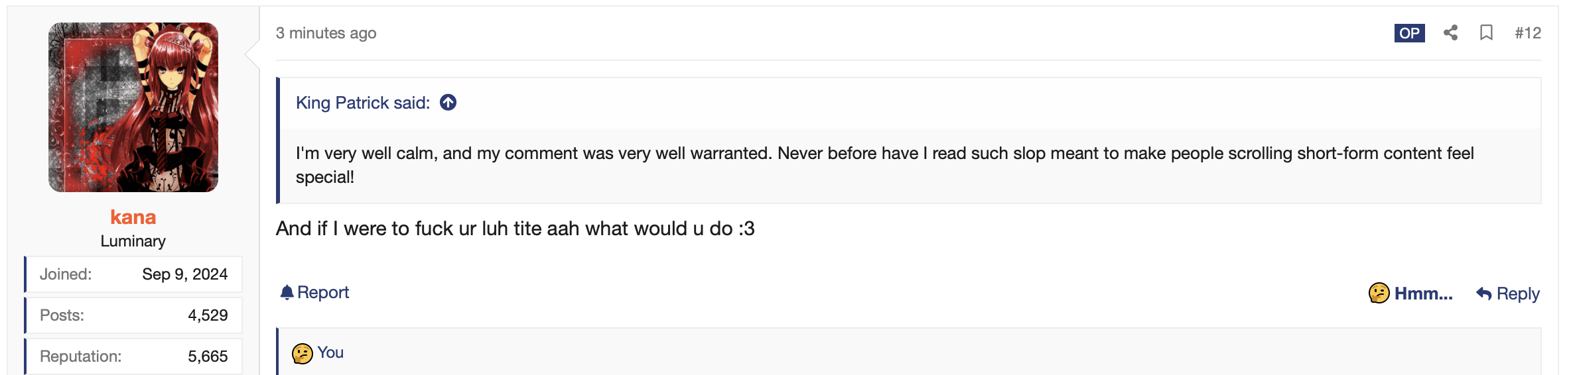The width and height of the screenshot is (1575, 375).
Task: Click the post message text by kana
Action: point(515,229)
